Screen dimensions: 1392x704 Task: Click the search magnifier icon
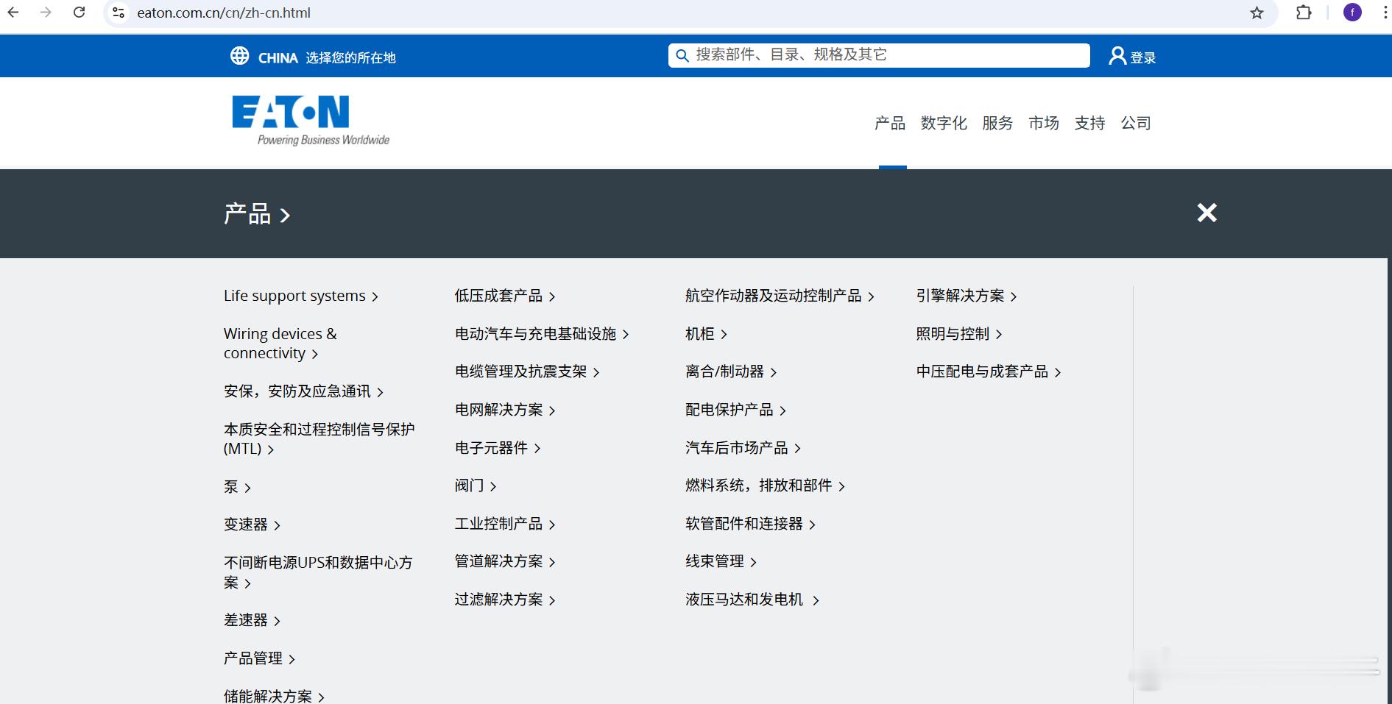click(681, 55)
